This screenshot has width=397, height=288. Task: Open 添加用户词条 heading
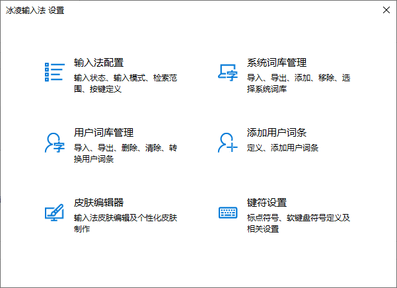click(277, 133)
